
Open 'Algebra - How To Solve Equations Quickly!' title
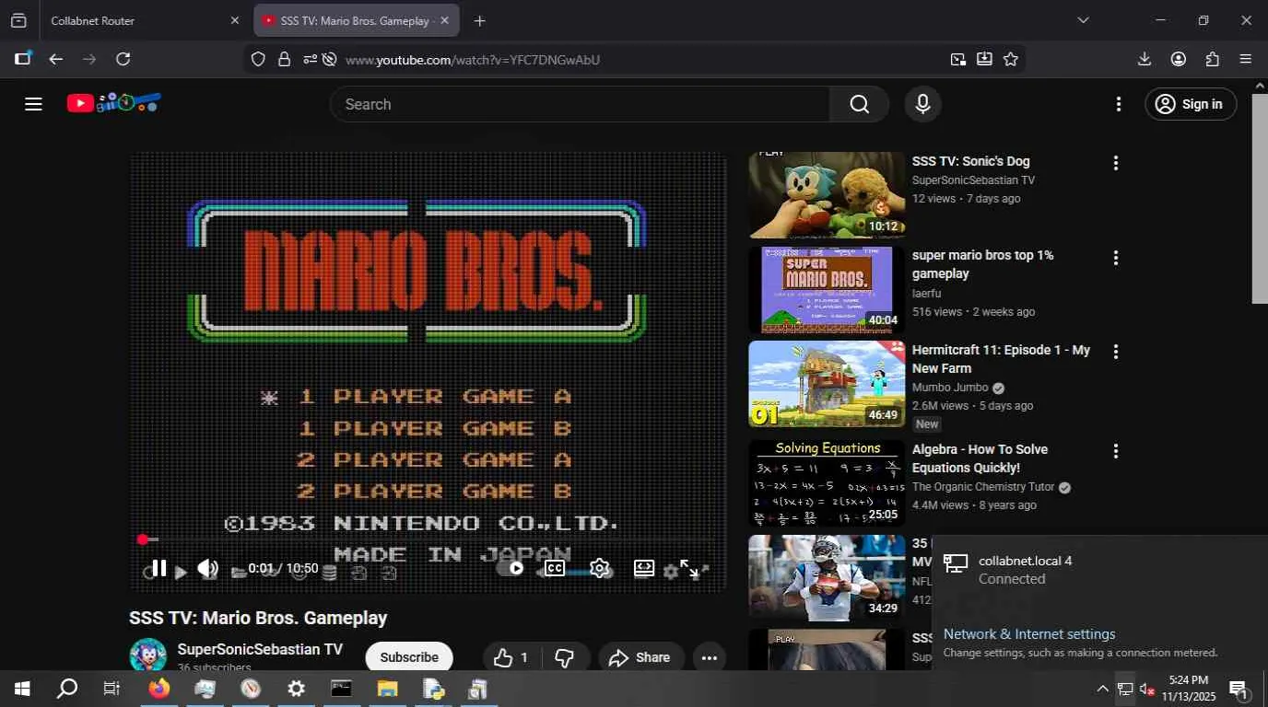point(980,458)
